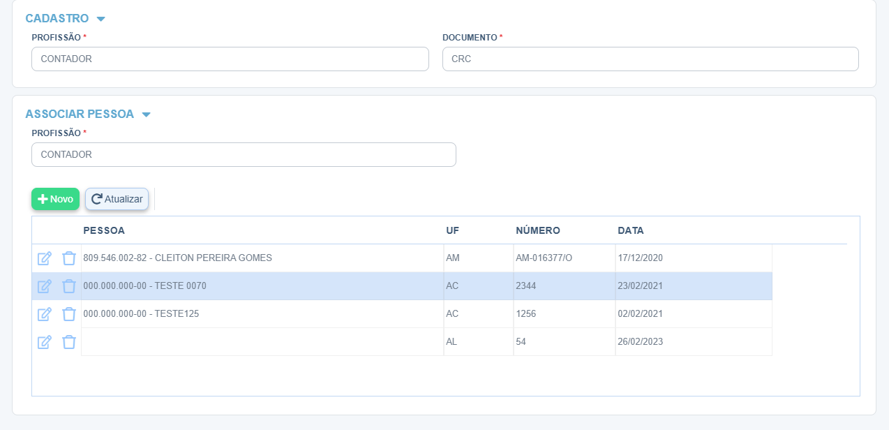Click edit icon for TESTE 0070
This screenshot has width=889, height=430.
pyautogui.click(x=44, y=286)
